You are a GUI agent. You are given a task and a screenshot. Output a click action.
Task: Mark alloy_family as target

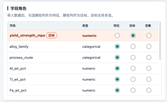click(133, 46)
